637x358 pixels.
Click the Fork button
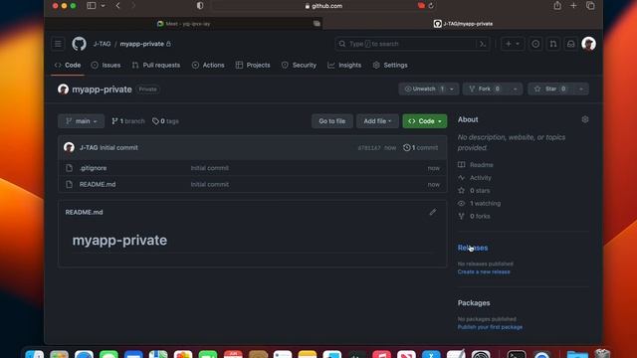pos(486,89)
